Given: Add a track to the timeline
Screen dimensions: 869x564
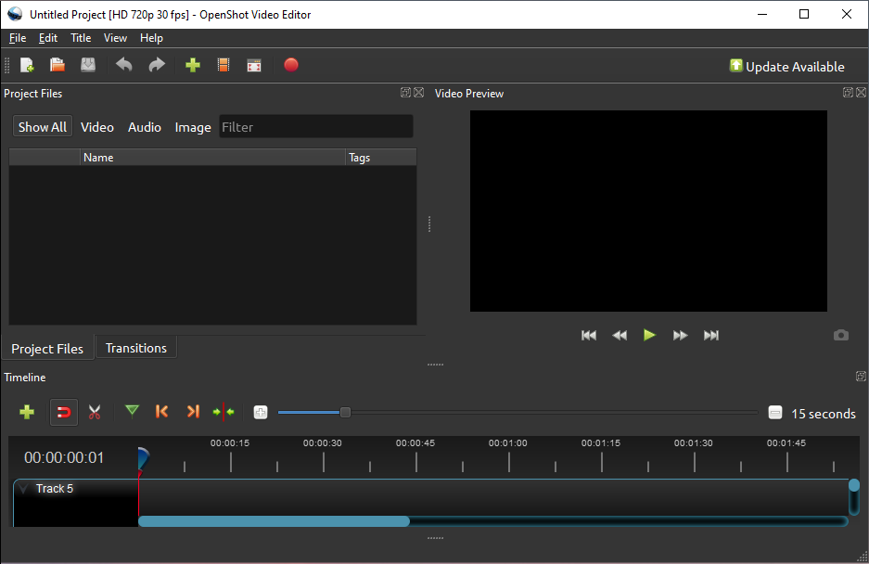Looking at the screenshot, I should 27,412.
